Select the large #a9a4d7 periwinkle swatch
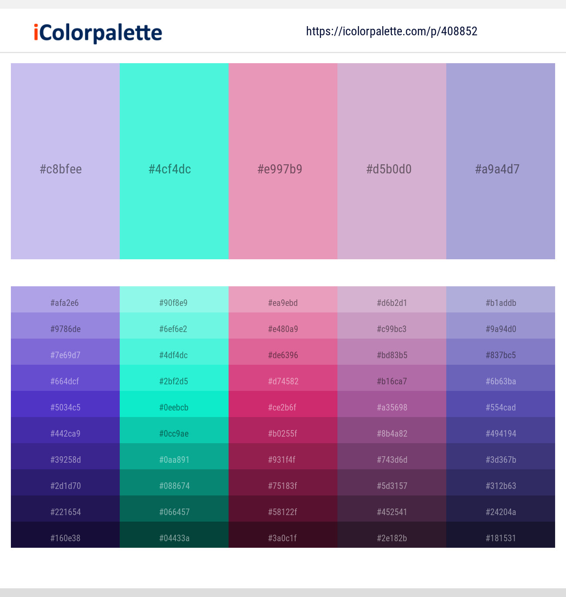 click(x=500, y=161)
